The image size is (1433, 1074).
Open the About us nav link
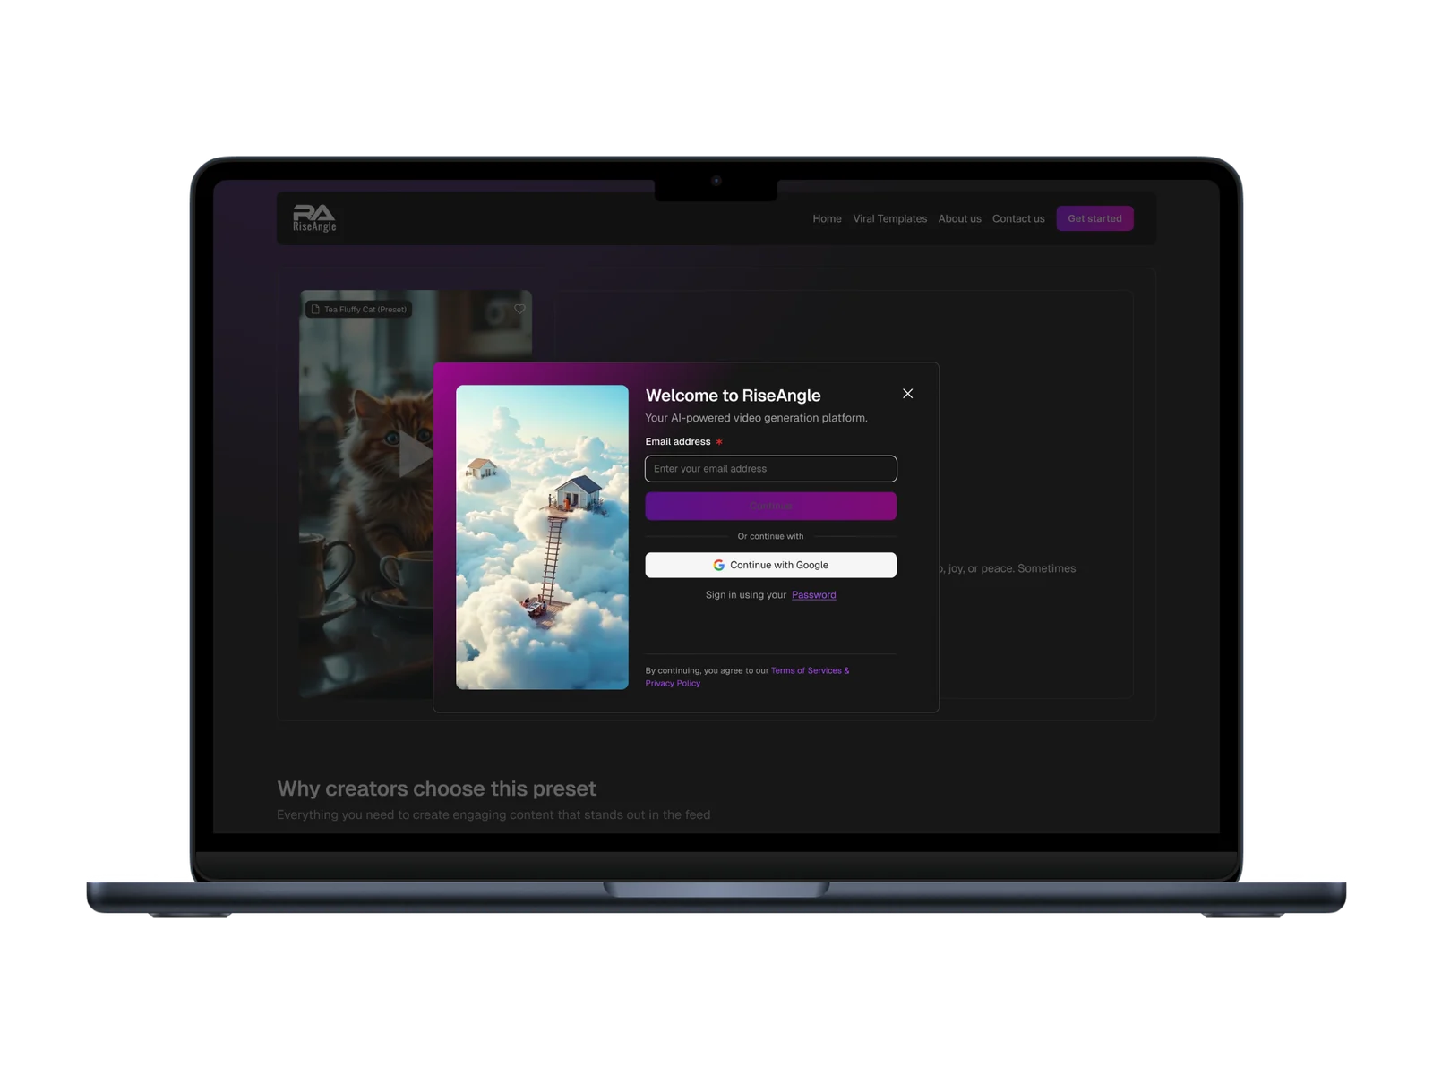959,218
